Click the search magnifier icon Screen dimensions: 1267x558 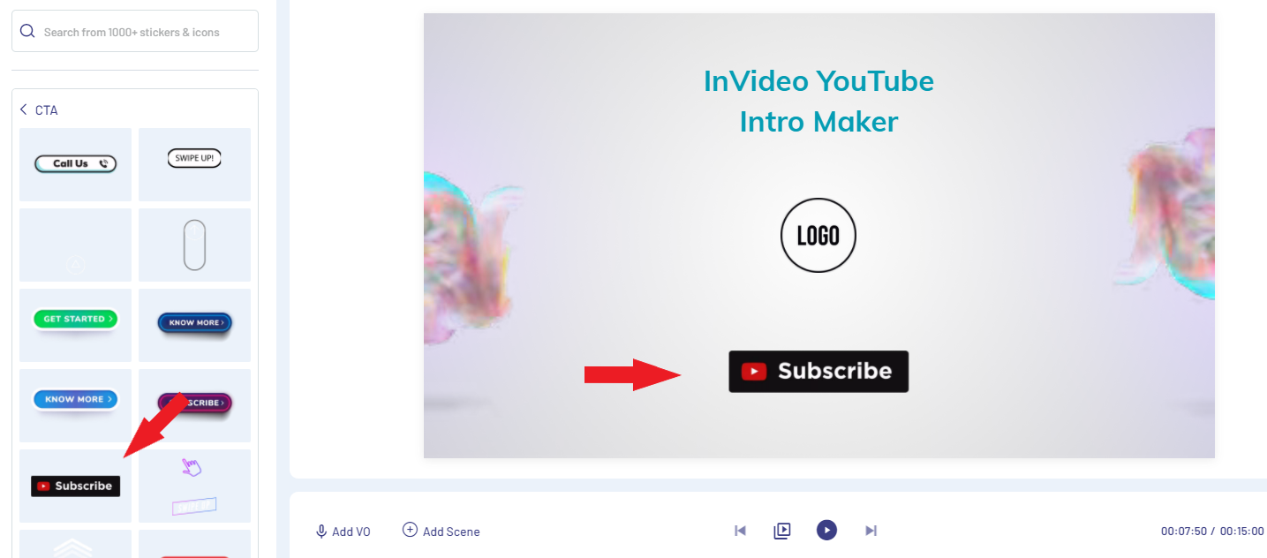tap(27, 32)
